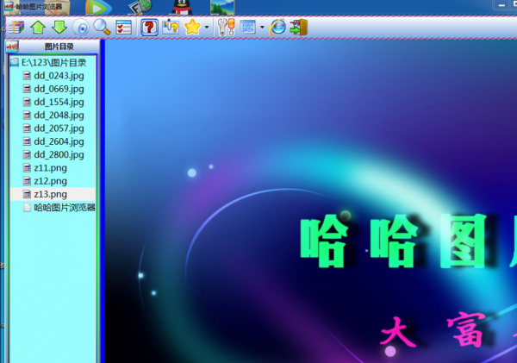Select root folder E:\123\图片目录

pos(53,62)
